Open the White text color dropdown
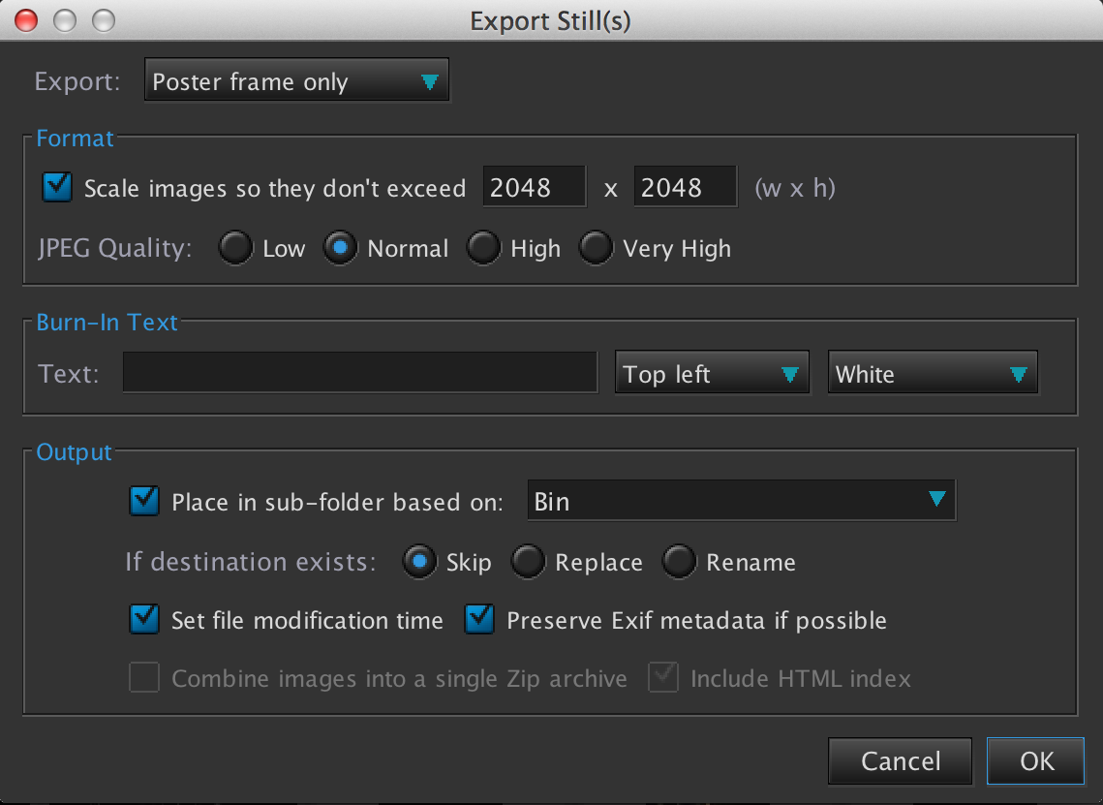The image size is (1103, 805). (x=932, y=374)
